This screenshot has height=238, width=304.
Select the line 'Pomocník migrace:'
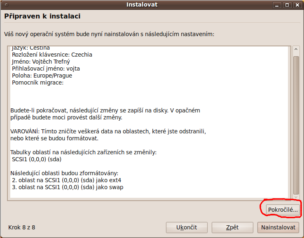(37, 82)
